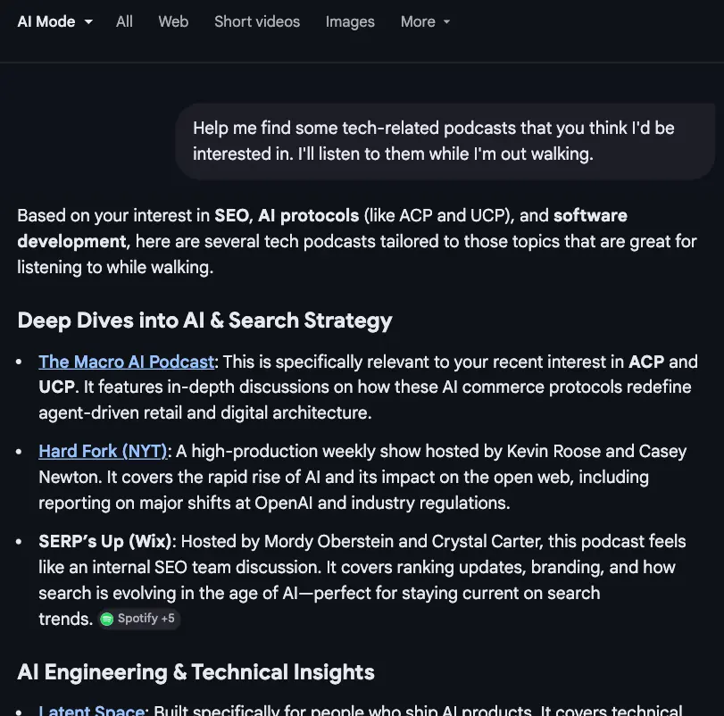Expand the AI Mode dropdown arrow

click(88, 22)
